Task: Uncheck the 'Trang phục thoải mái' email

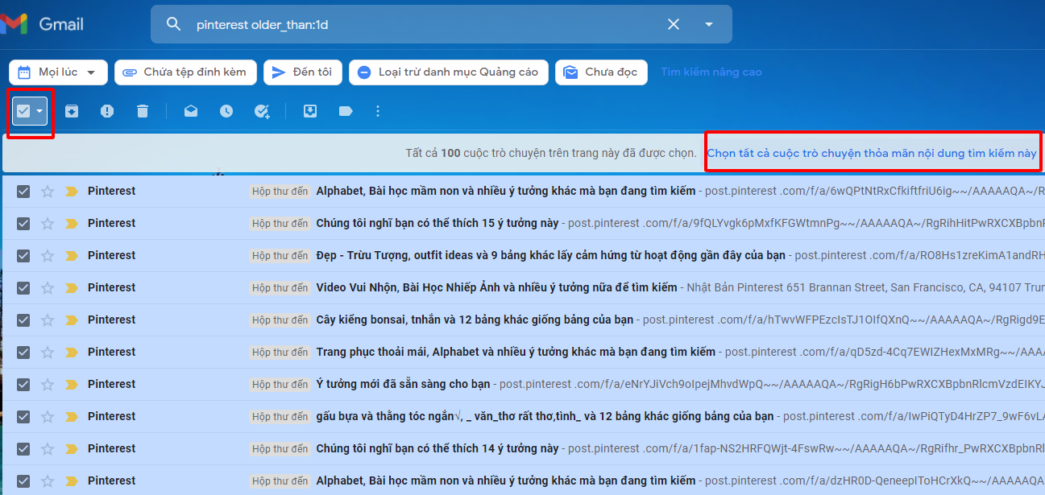Action: coord(23,352)
